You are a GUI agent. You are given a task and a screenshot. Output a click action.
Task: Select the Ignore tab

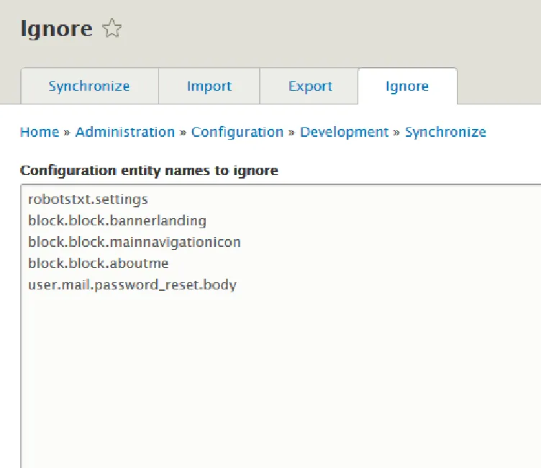point(407,86)
